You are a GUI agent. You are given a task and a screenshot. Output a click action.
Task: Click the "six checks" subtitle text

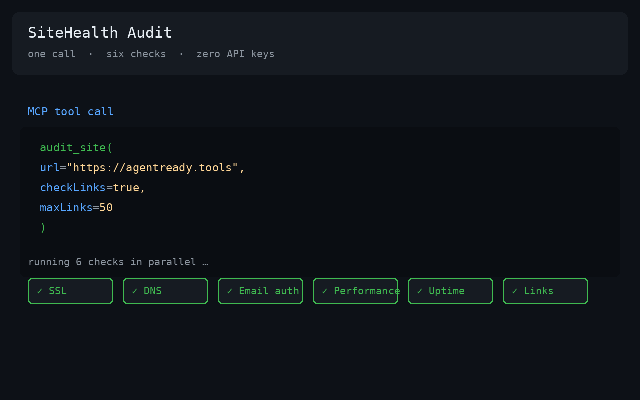[136, 54]
